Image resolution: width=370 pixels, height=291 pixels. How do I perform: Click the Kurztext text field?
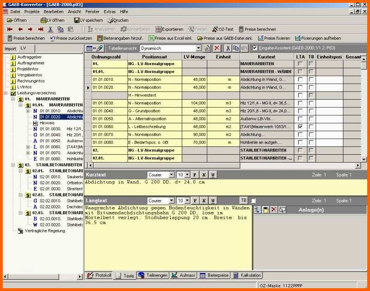(225, 188)
